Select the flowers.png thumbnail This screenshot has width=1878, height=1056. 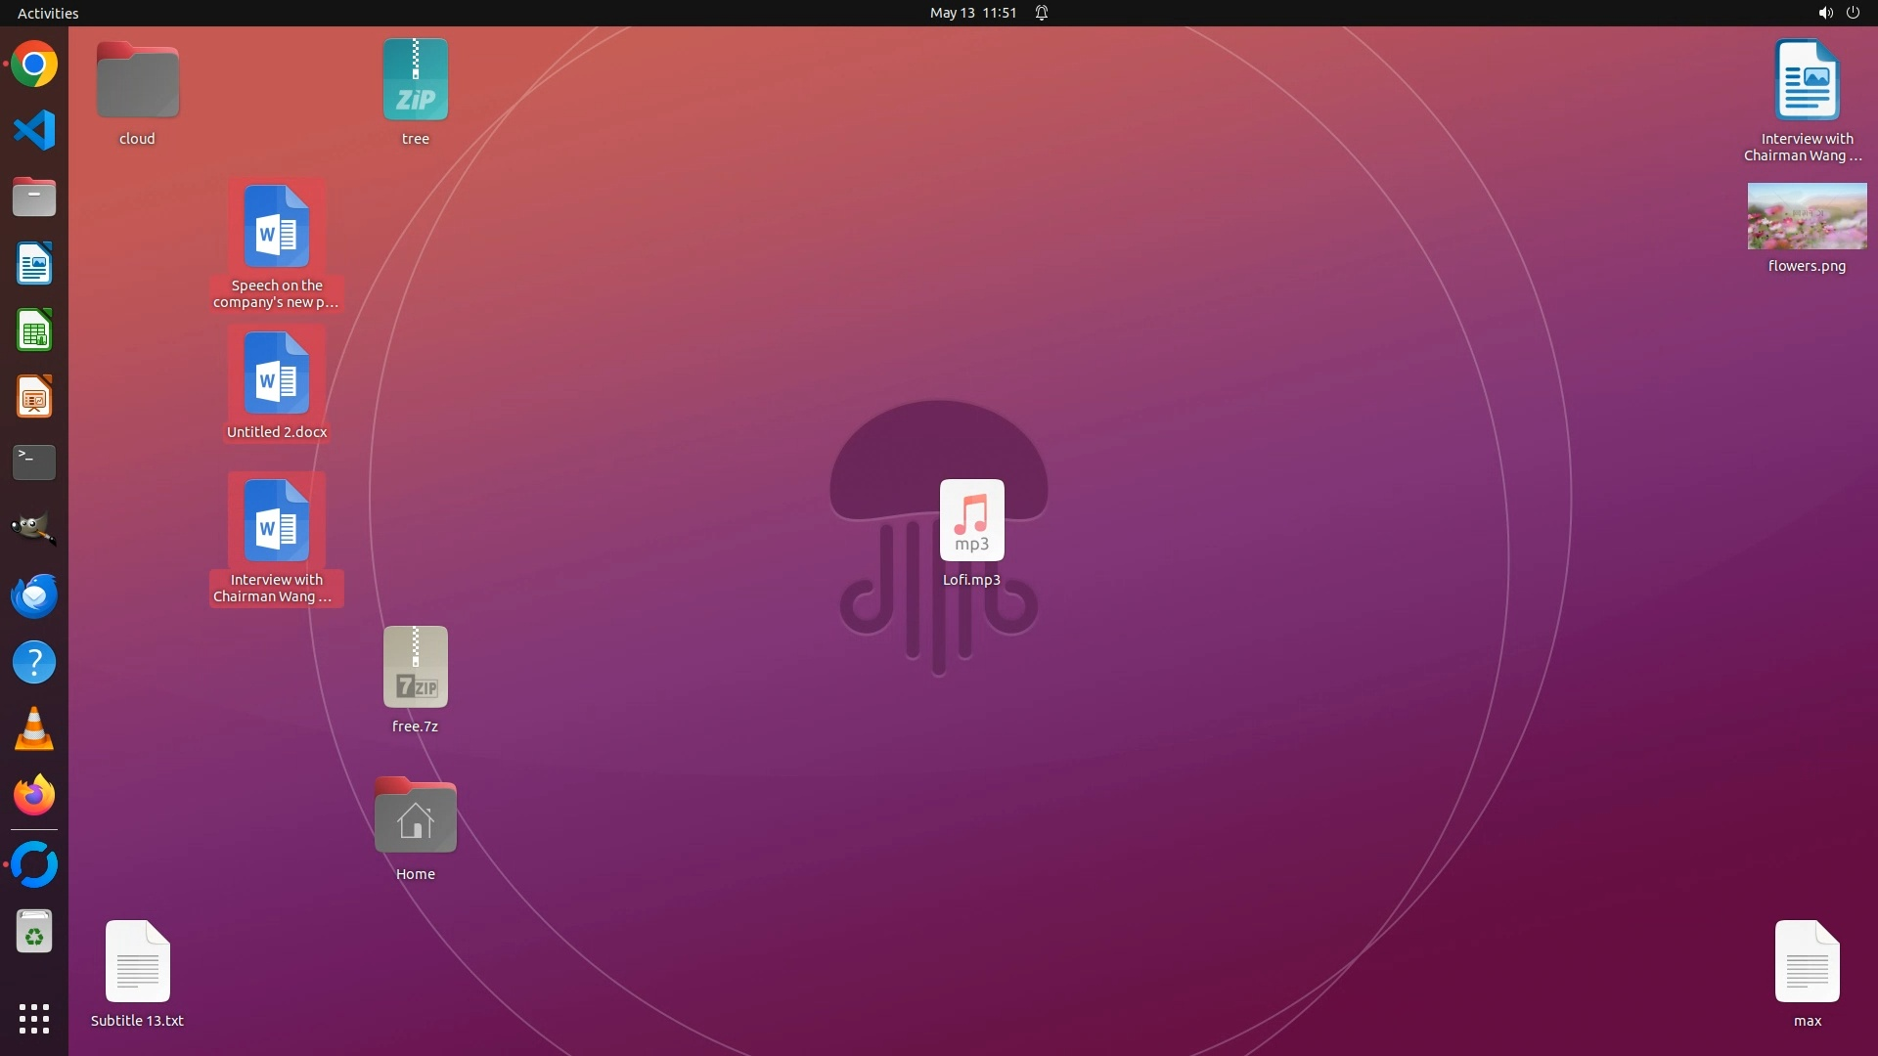pyautogui.click(x=1807, y=217)
